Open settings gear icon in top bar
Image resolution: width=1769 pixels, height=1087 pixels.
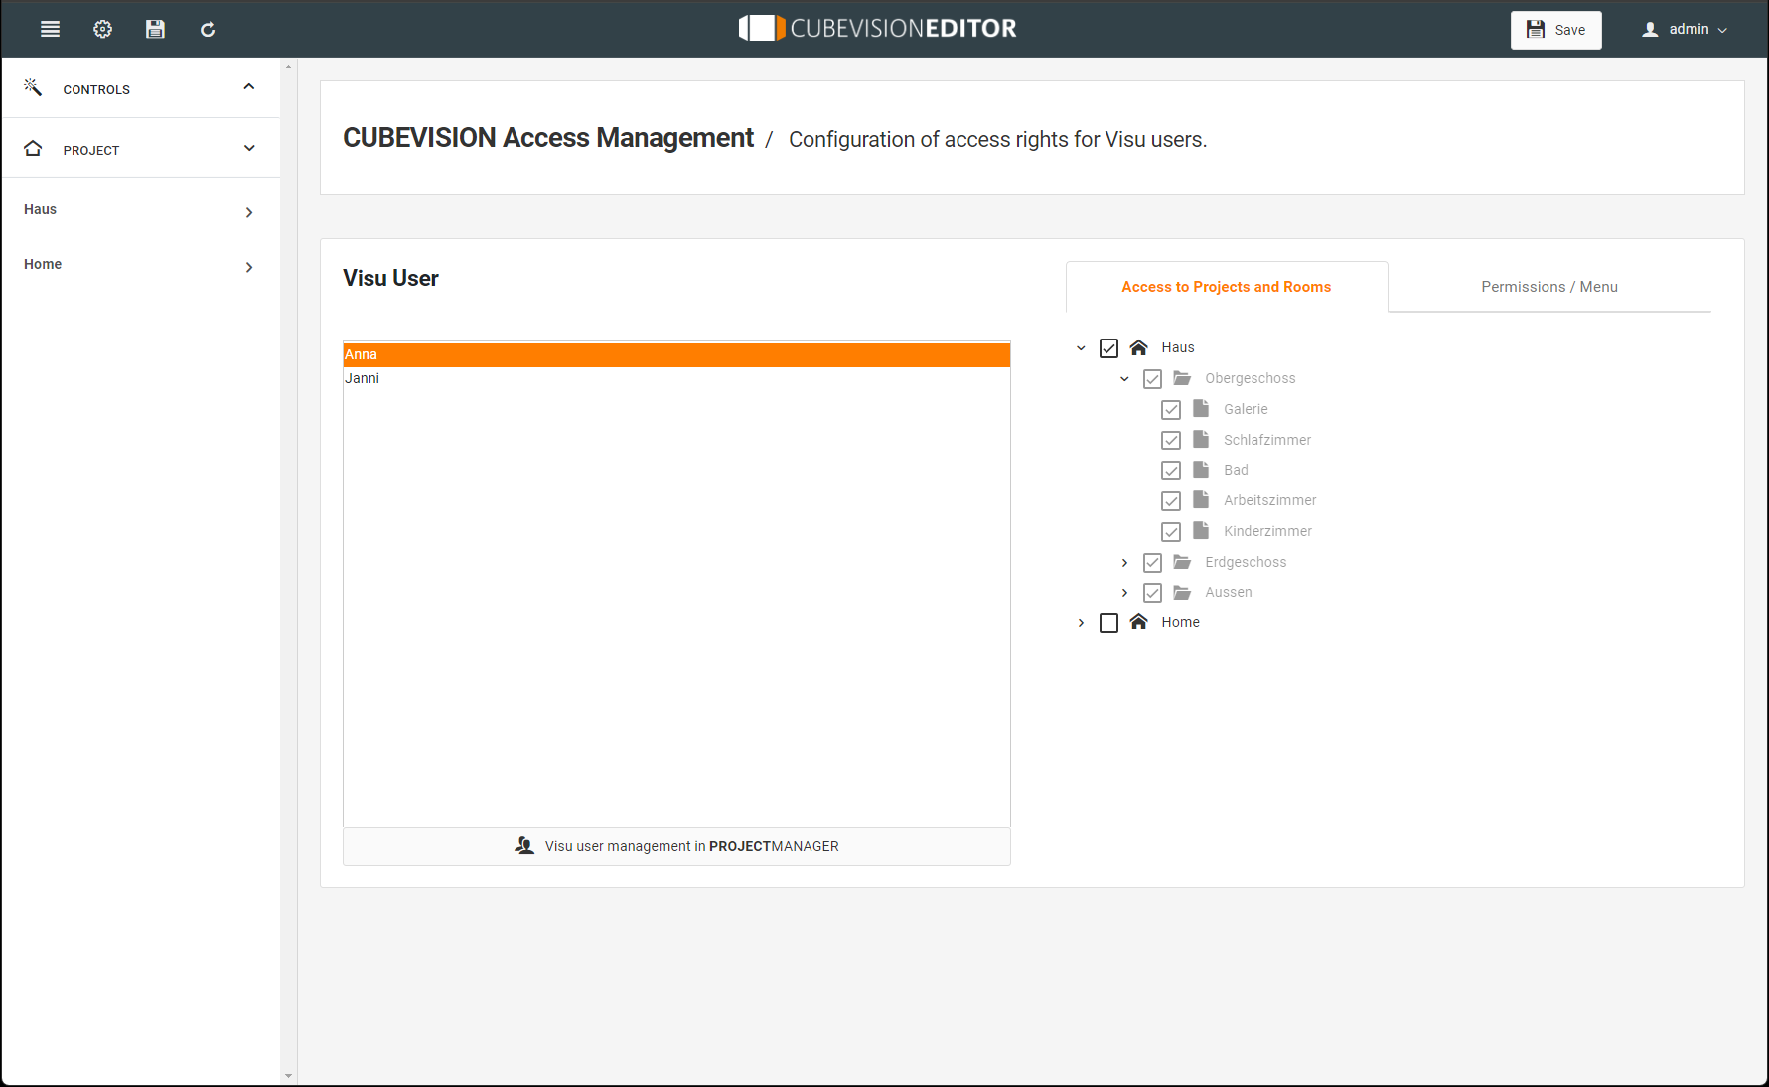(x=102, y=29)
